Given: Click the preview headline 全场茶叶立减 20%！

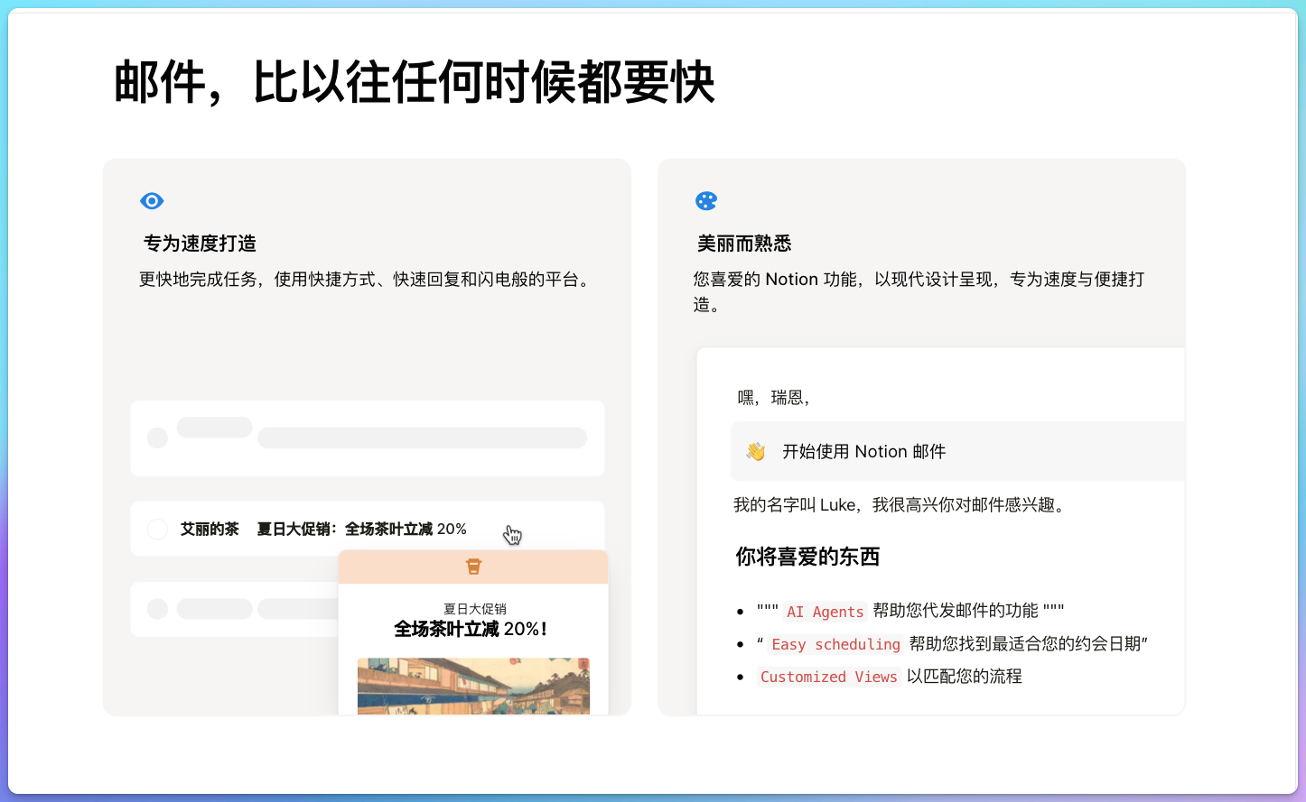Looking at the screenshot, I should coord(471,629).
